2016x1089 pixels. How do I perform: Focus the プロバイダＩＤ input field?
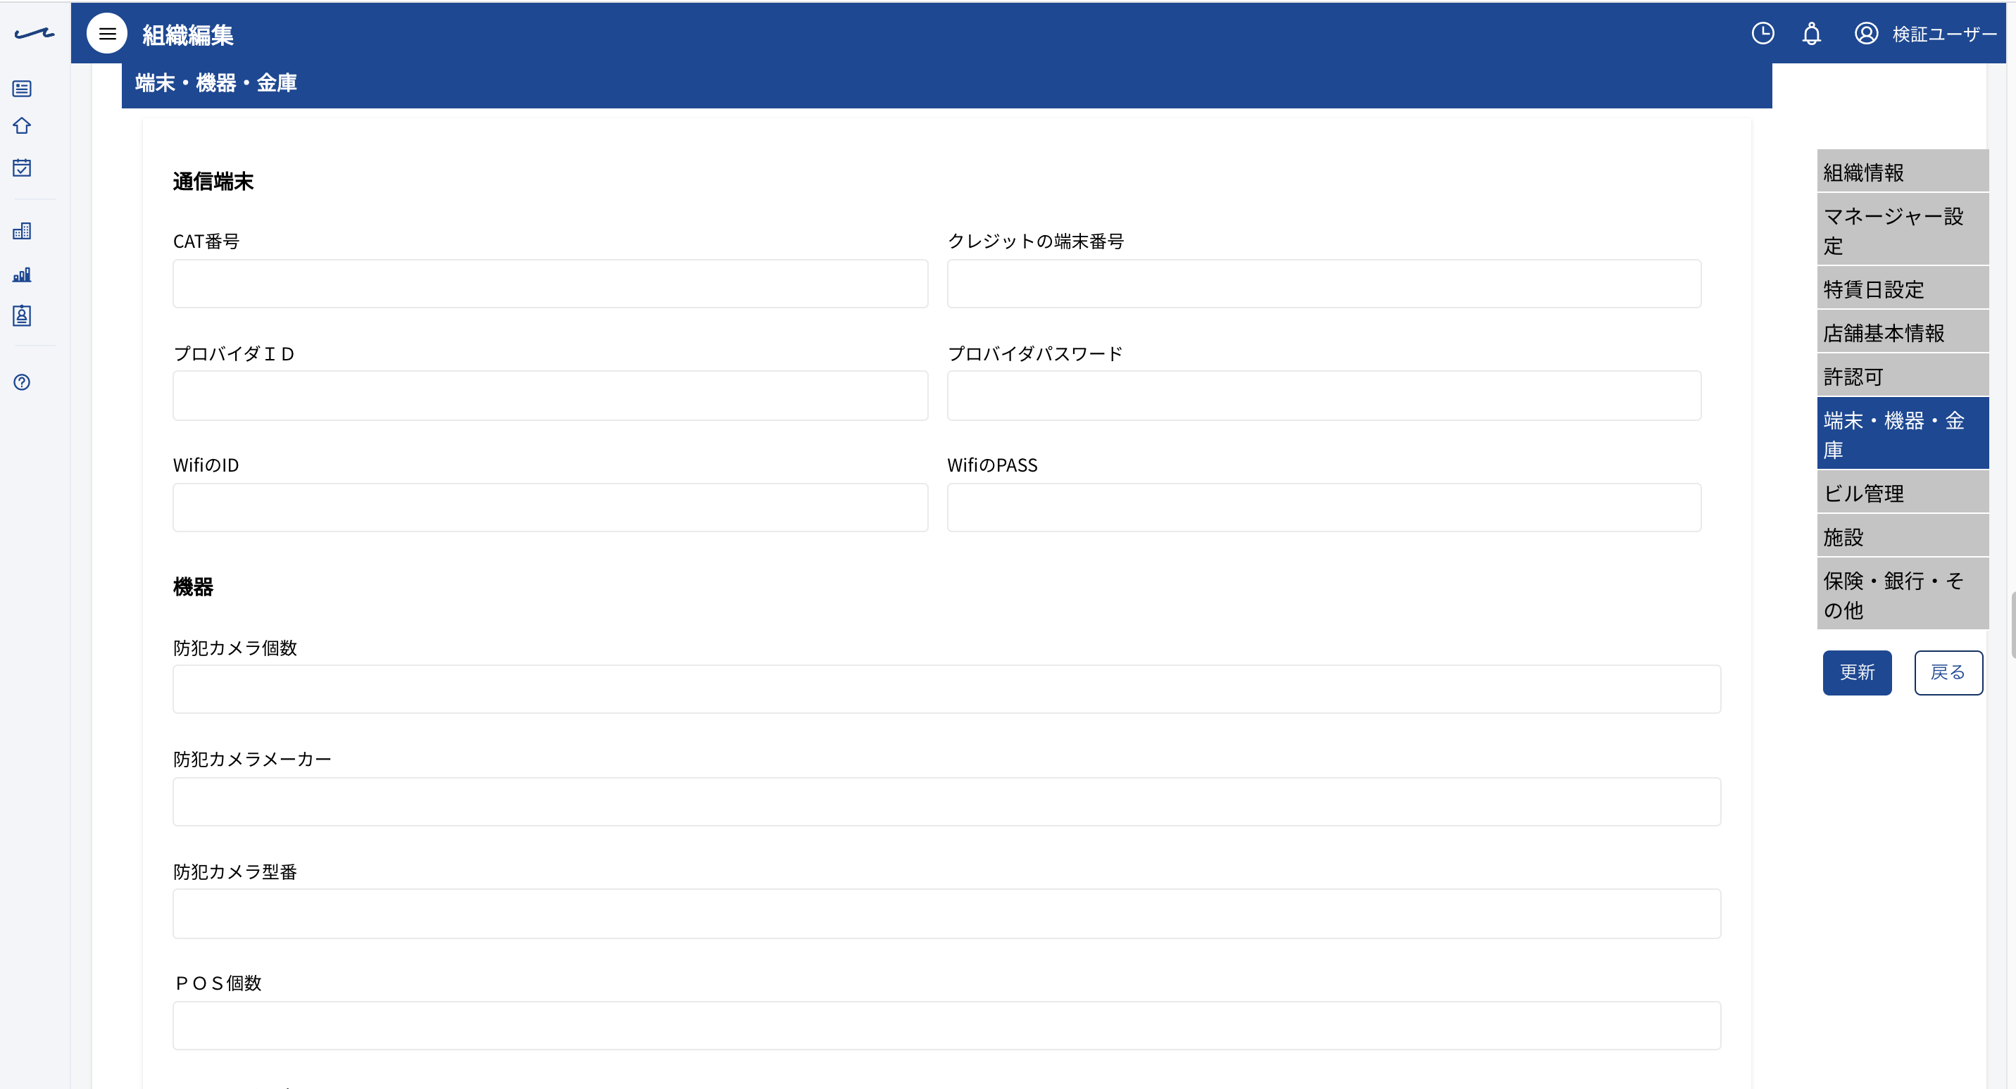pos(550,396)
